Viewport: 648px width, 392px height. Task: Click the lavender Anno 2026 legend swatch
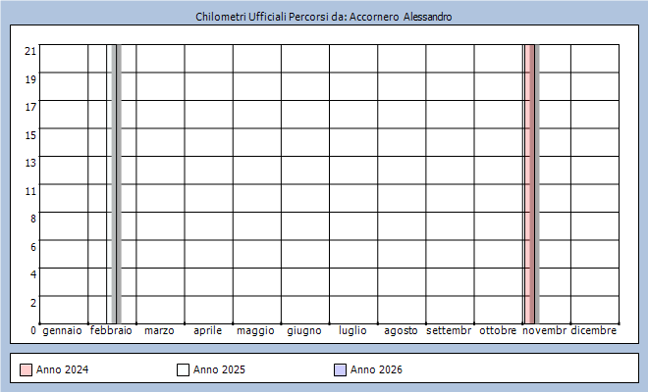click(340, 369)
